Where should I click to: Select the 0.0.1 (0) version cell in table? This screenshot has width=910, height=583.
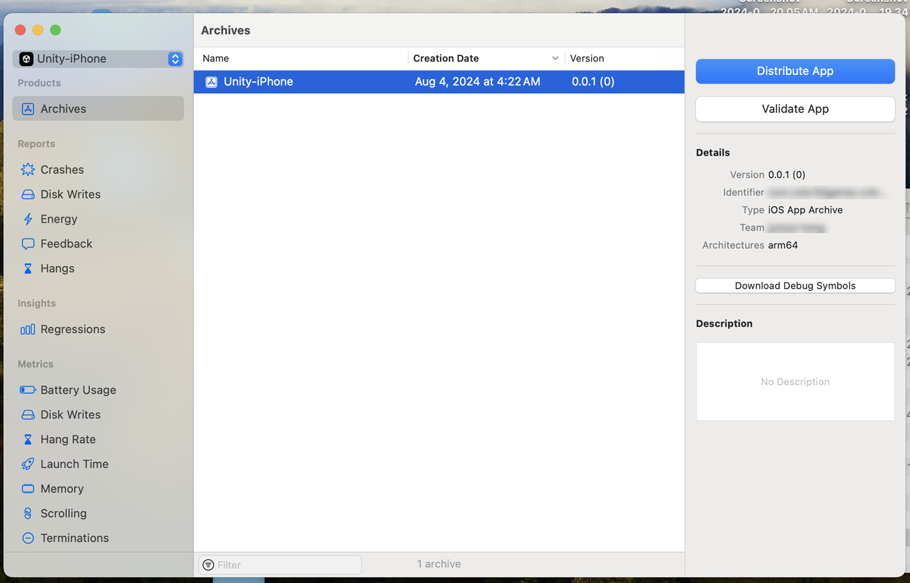[x=593, y=82]
